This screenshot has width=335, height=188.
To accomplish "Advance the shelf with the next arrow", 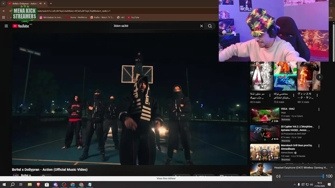I will (320, 77).
